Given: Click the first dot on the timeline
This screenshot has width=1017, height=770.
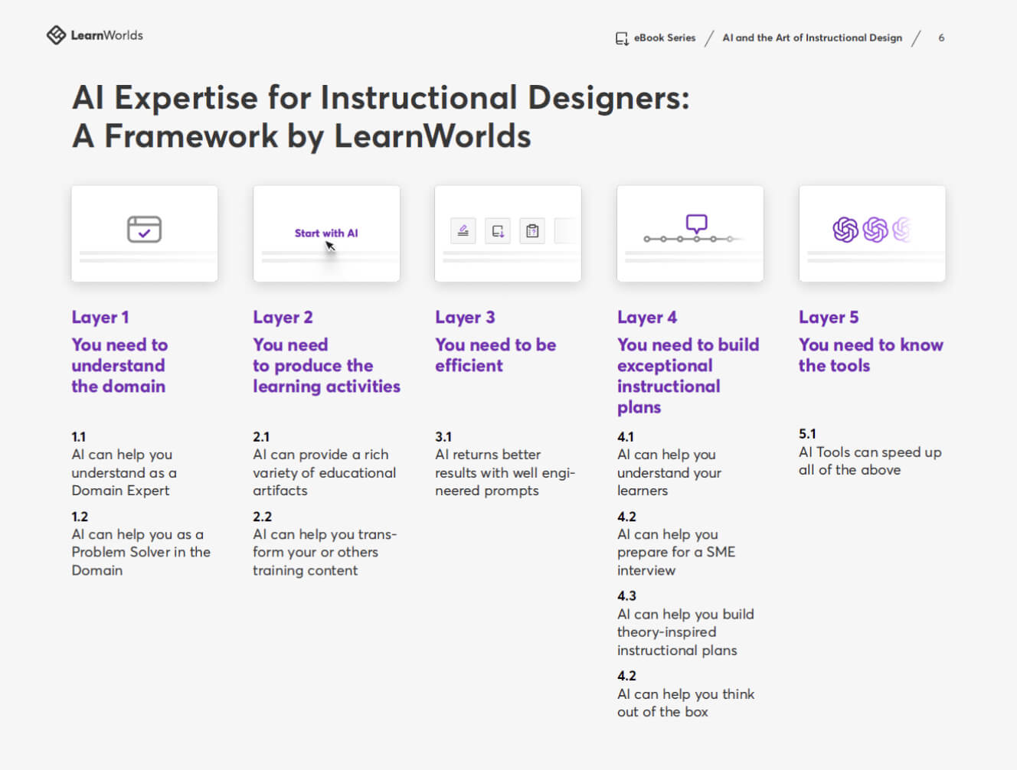Looking at the screenshot, I should pos(647,239).
